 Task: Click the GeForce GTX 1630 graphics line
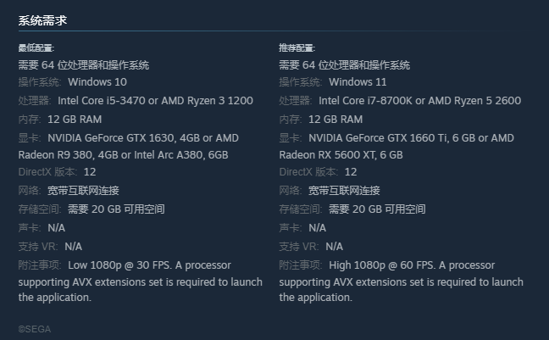pyautogui.click(x=142, y=138)
